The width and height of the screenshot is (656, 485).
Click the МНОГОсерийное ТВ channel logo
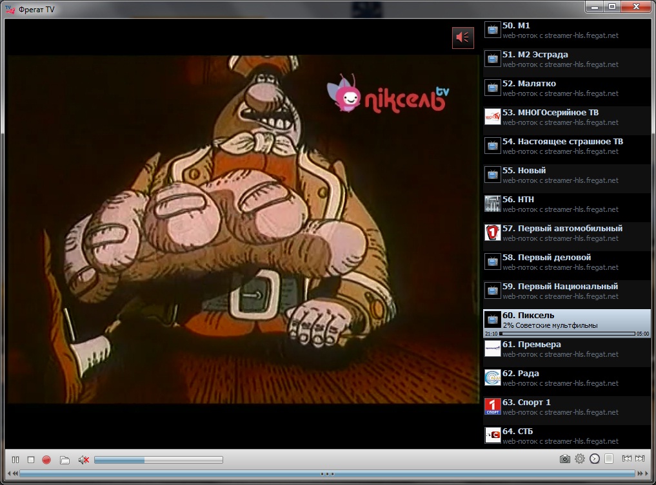click(x=492, y=117)
